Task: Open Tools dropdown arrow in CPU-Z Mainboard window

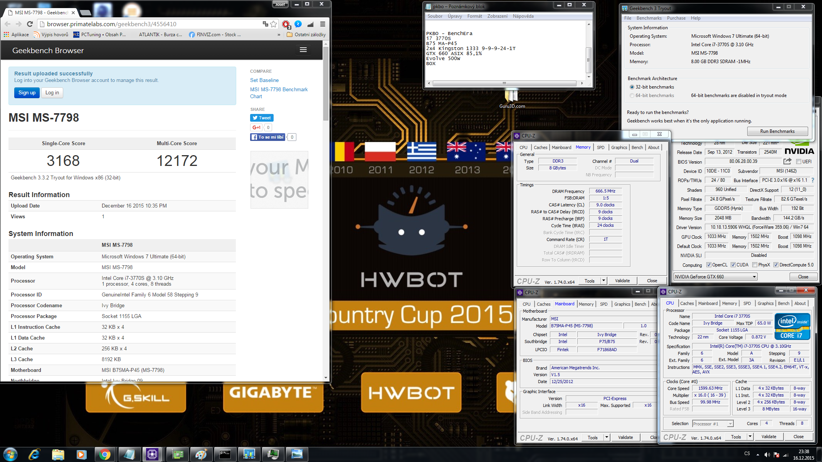Action: tap(607, 437)
